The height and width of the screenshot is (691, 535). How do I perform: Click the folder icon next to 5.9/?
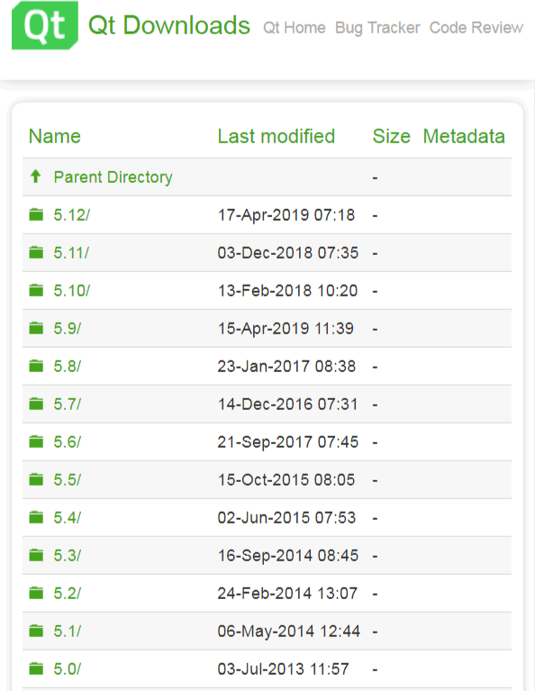(x=36, y=328)
